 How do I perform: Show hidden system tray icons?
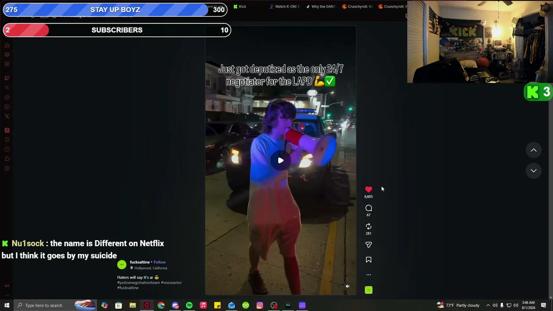488,305
